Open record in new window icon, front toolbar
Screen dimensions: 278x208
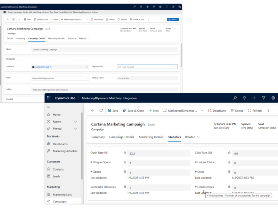point(101,111)
